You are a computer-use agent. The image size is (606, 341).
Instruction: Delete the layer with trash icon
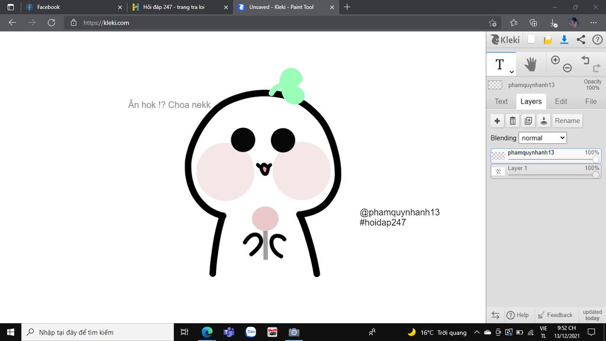(512, 121)
